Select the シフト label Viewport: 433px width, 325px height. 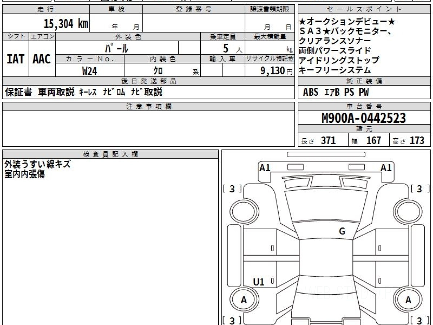[x=16, y=36]
